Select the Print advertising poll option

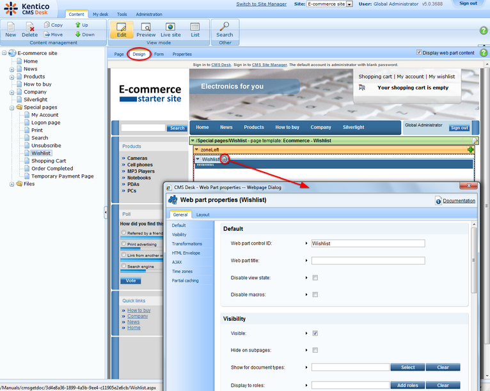[123, 243]
